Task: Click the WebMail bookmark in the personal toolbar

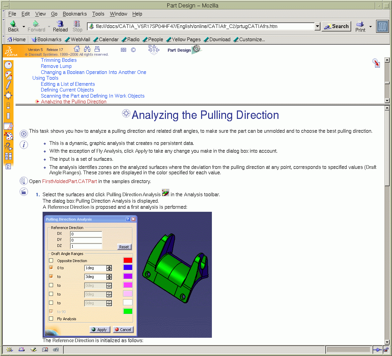Action: [x=77, y=40]
